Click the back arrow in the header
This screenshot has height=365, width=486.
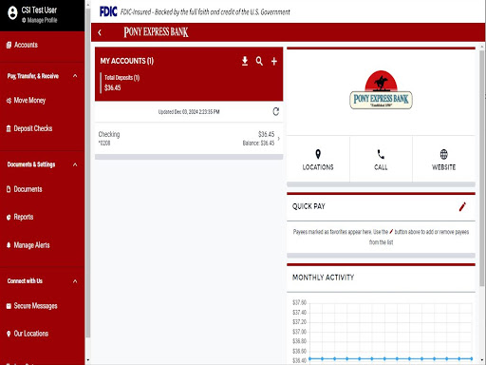(x=100, y=32)
